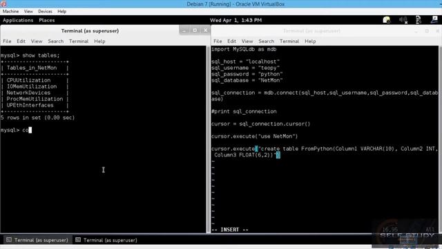Open Search menu in left terminal
This screenshot has width=442, height=249.
55,41
